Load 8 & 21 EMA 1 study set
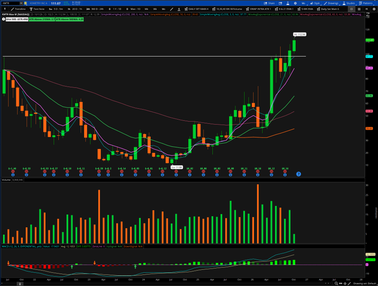 (284, 9)
